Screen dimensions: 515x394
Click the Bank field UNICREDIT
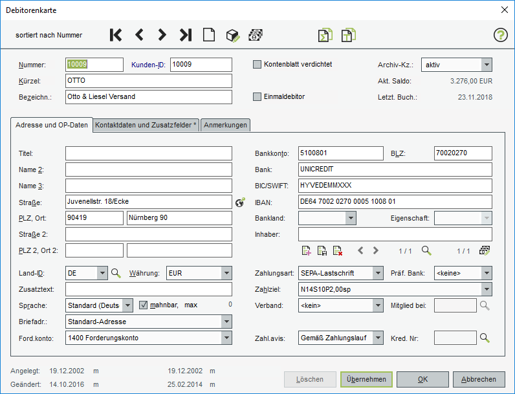tap(395, 170)
